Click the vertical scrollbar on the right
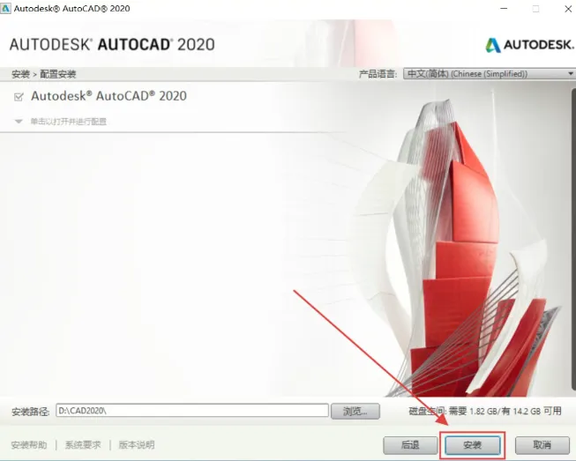This screenshot has height=461, width=576. [x=573, y=239]
